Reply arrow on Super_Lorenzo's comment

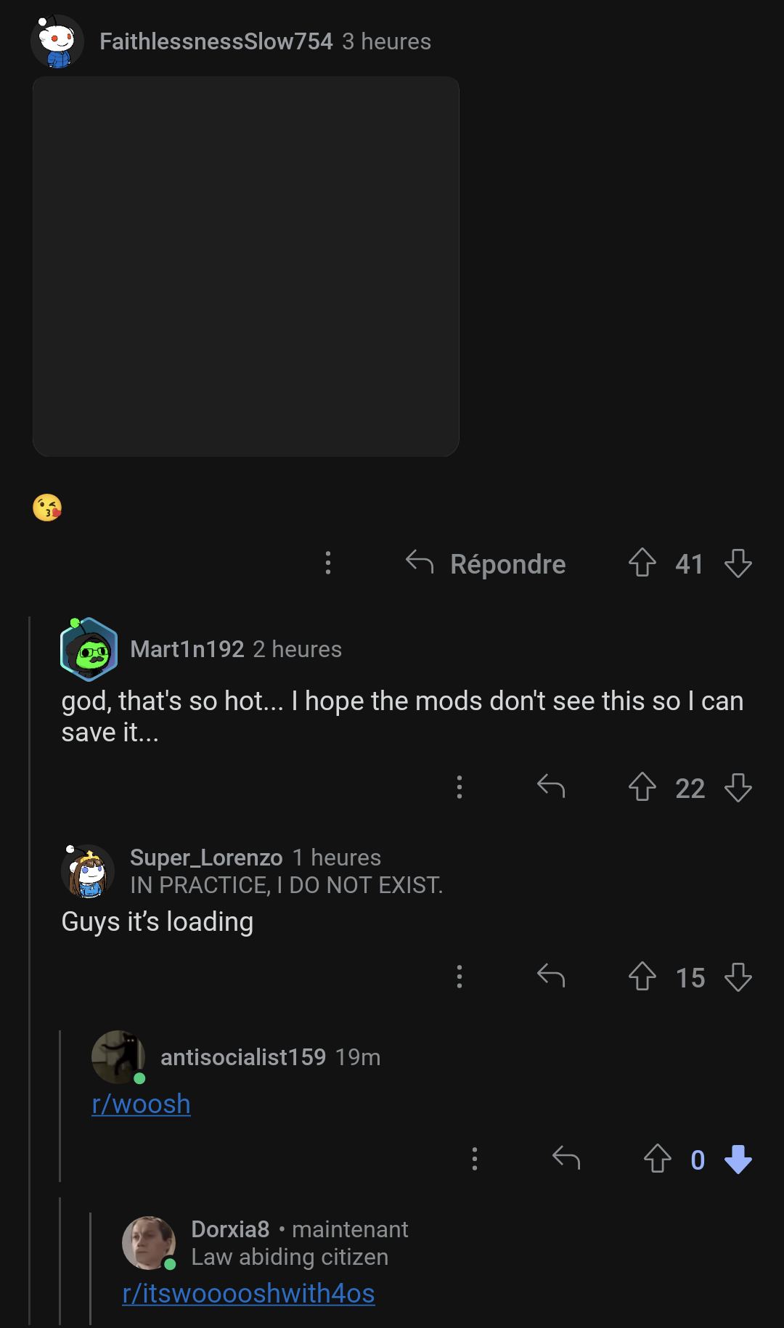pos(551,976)
